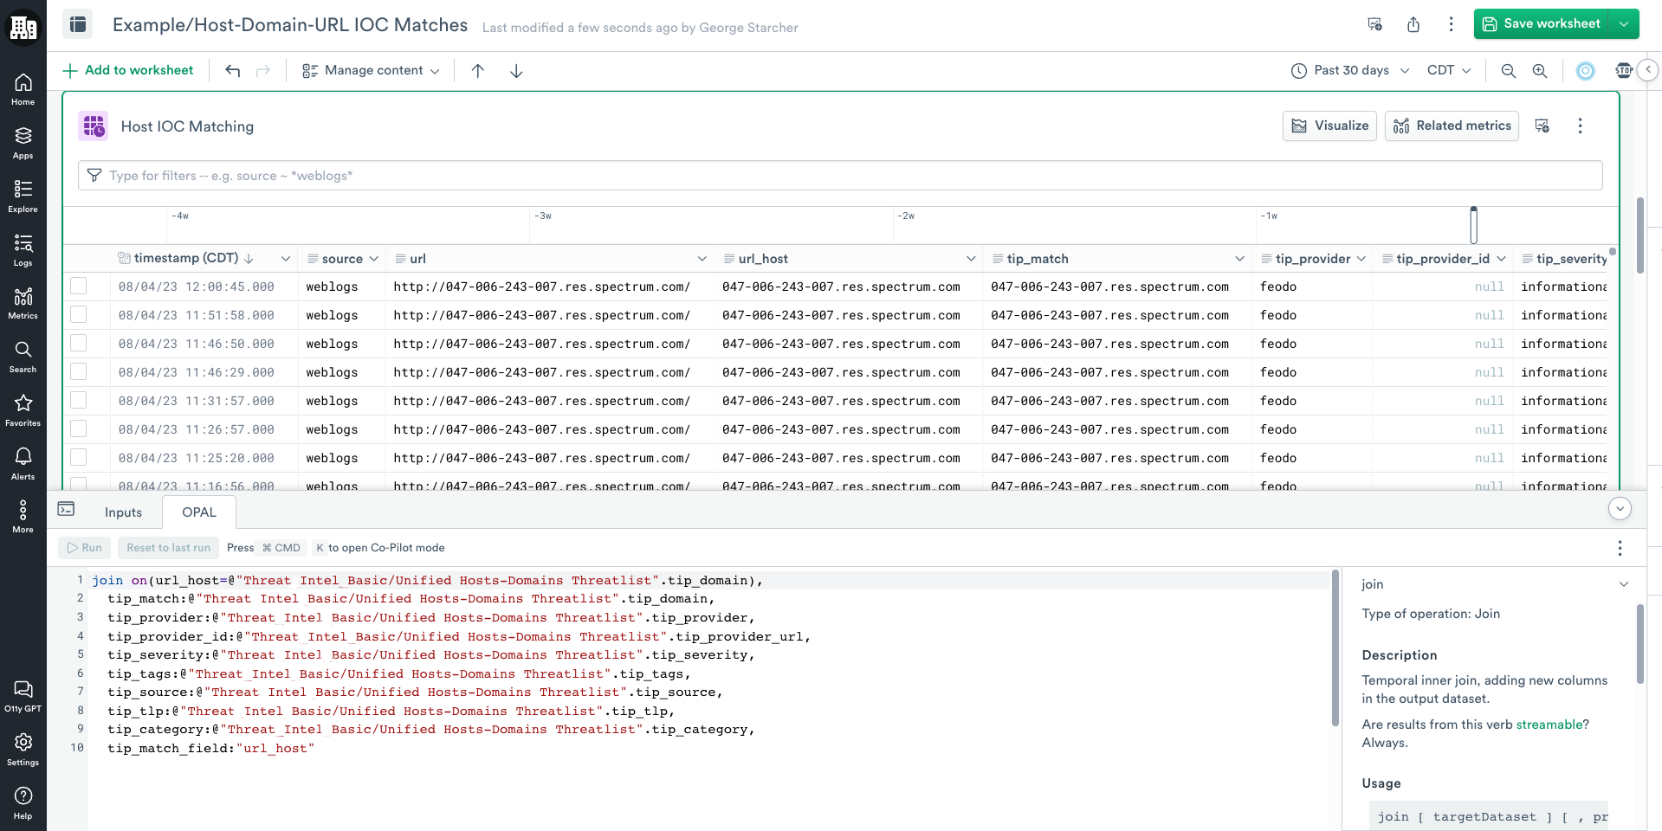Click the zoom out magnifier icon
Screen dimensions: 1662x831
tap(1508, 71)
